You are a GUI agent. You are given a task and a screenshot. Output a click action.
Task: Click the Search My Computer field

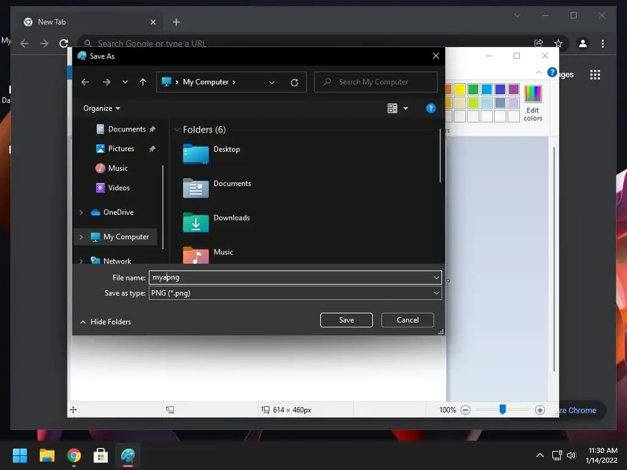coord(376,82)
